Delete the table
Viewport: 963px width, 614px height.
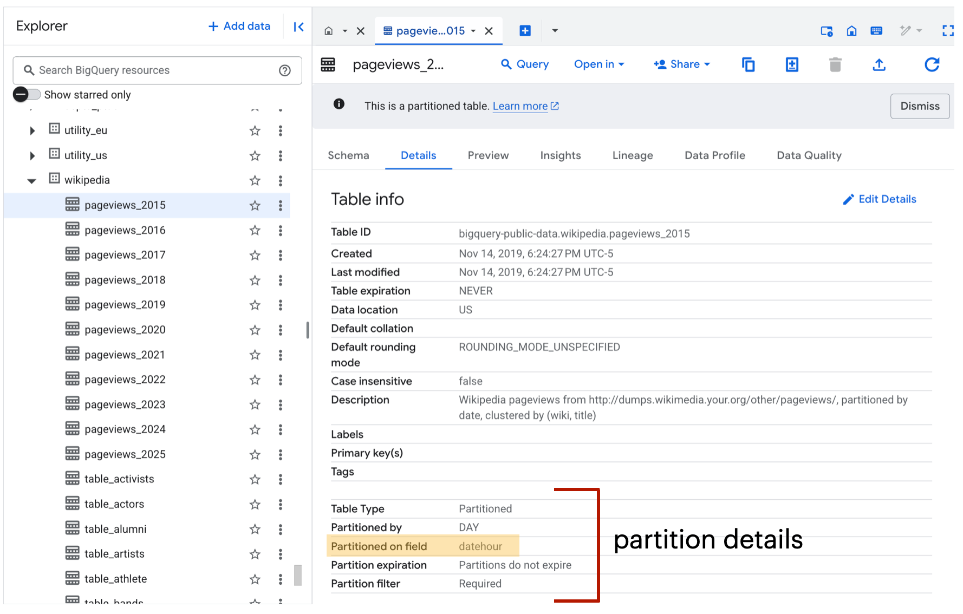[x=835, y=65]
